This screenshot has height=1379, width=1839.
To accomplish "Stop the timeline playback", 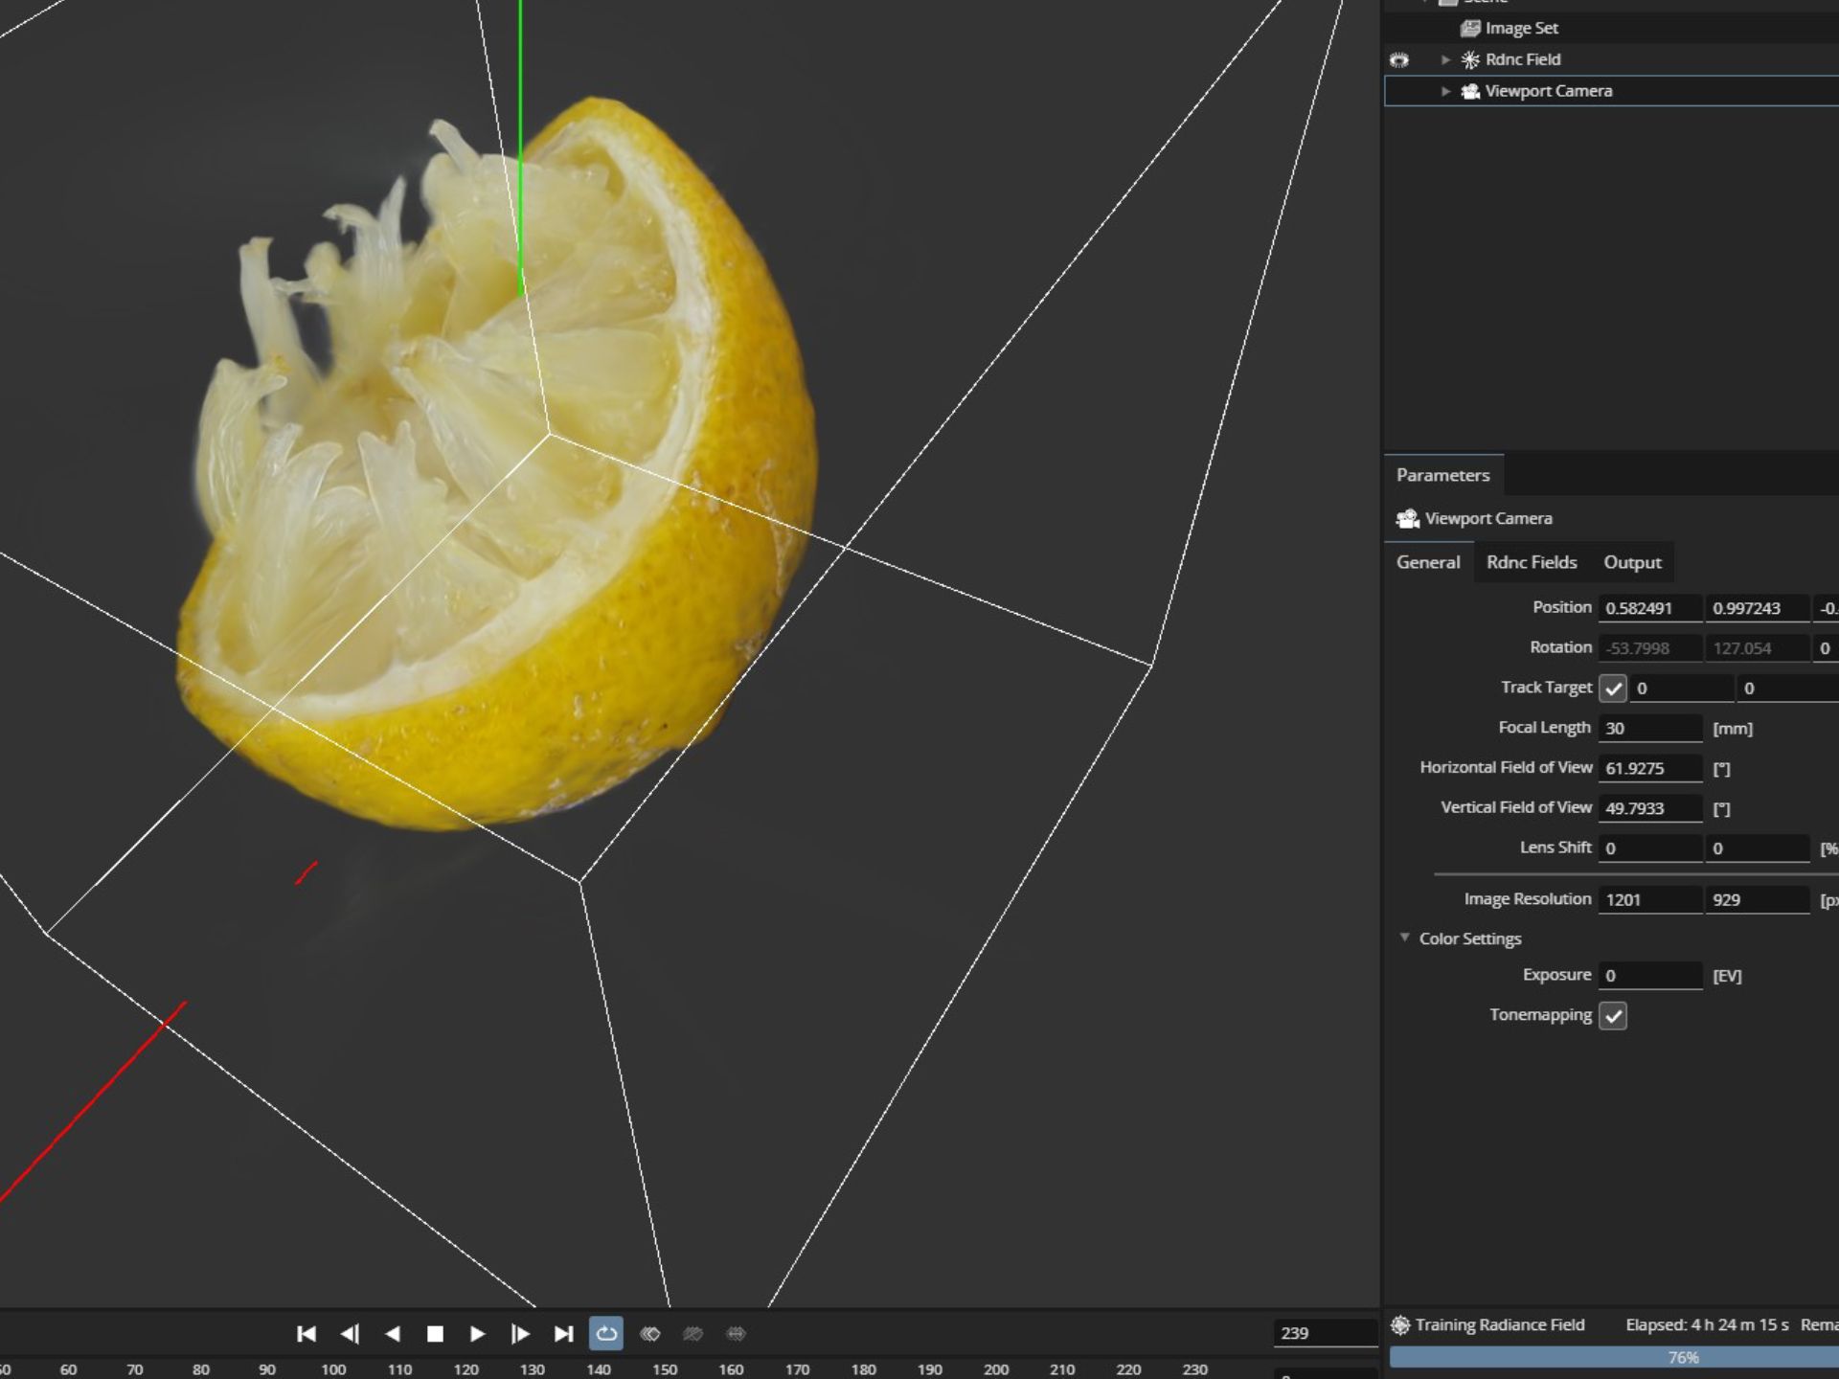I will click(435, 1333).
